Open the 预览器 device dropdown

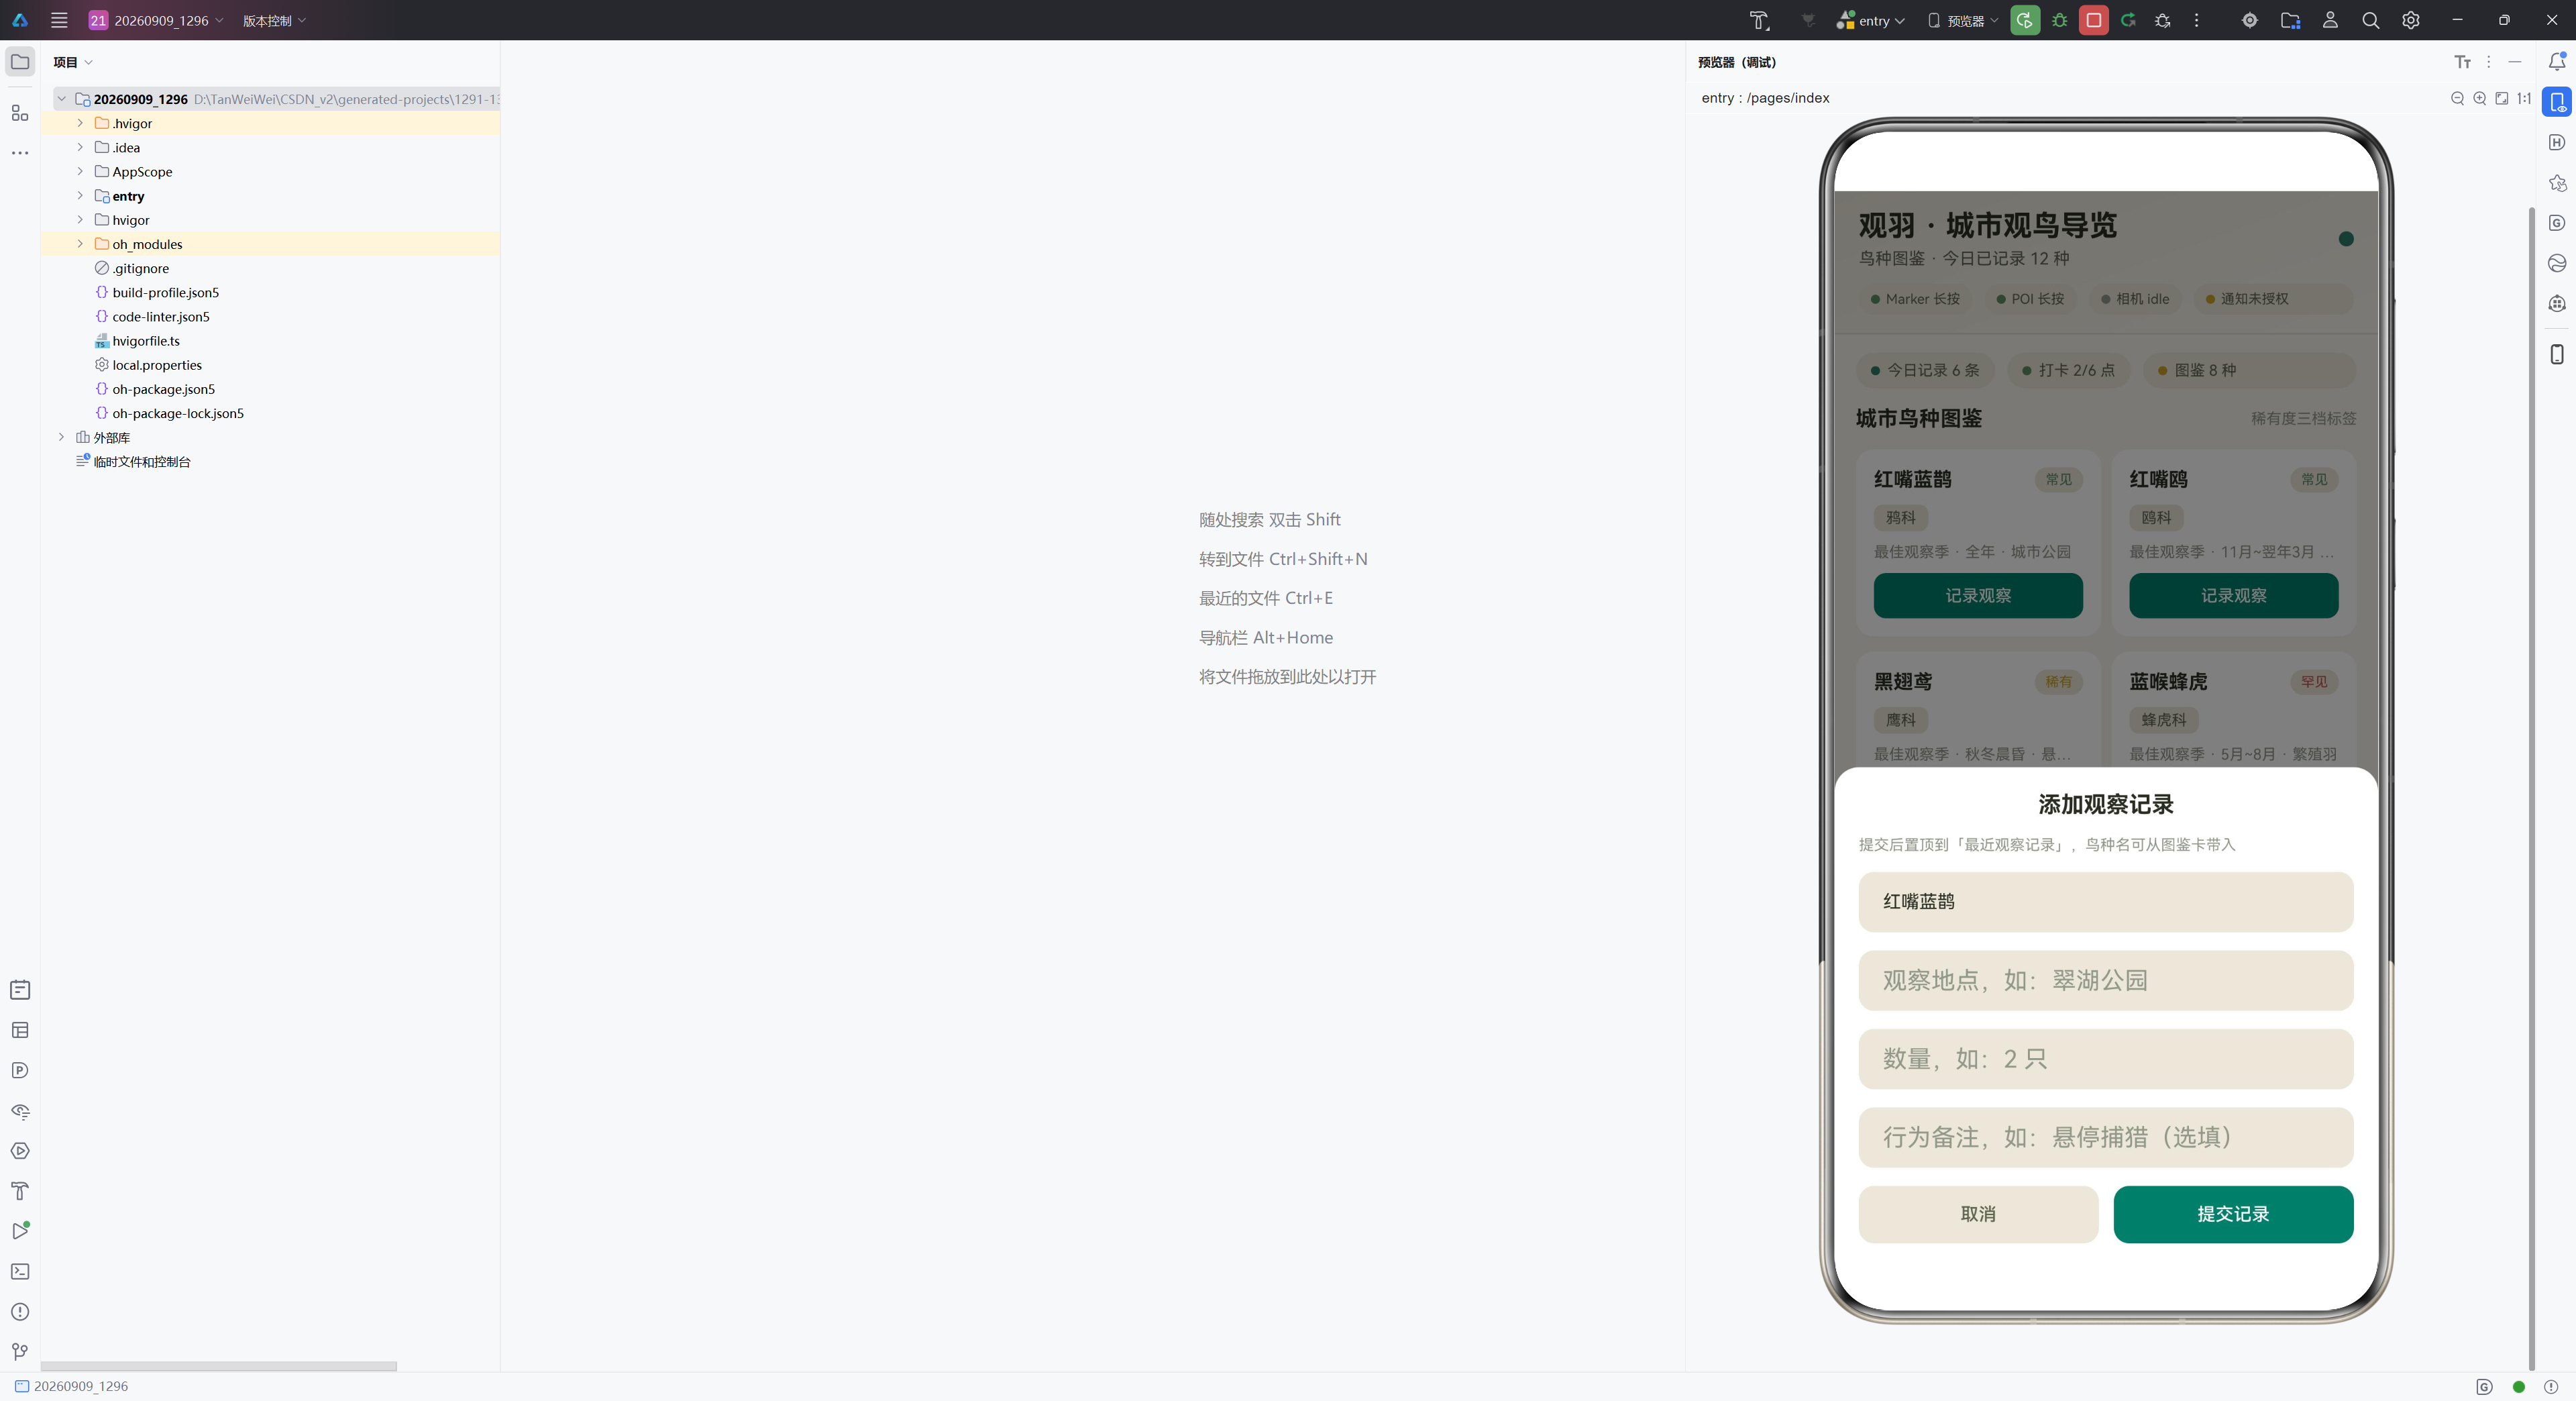(x=1962, y=20)
